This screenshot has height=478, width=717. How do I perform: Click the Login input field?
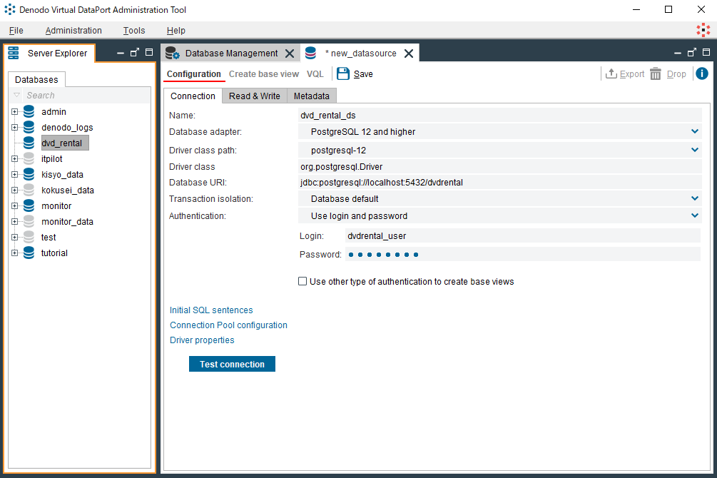point(523,236)
